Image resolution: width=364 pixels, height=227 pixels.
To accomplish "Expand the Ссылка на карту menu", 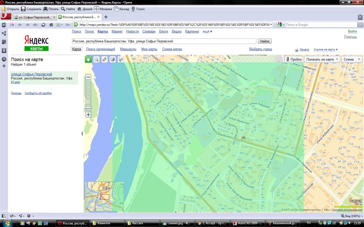I will (x=326, y=50).
